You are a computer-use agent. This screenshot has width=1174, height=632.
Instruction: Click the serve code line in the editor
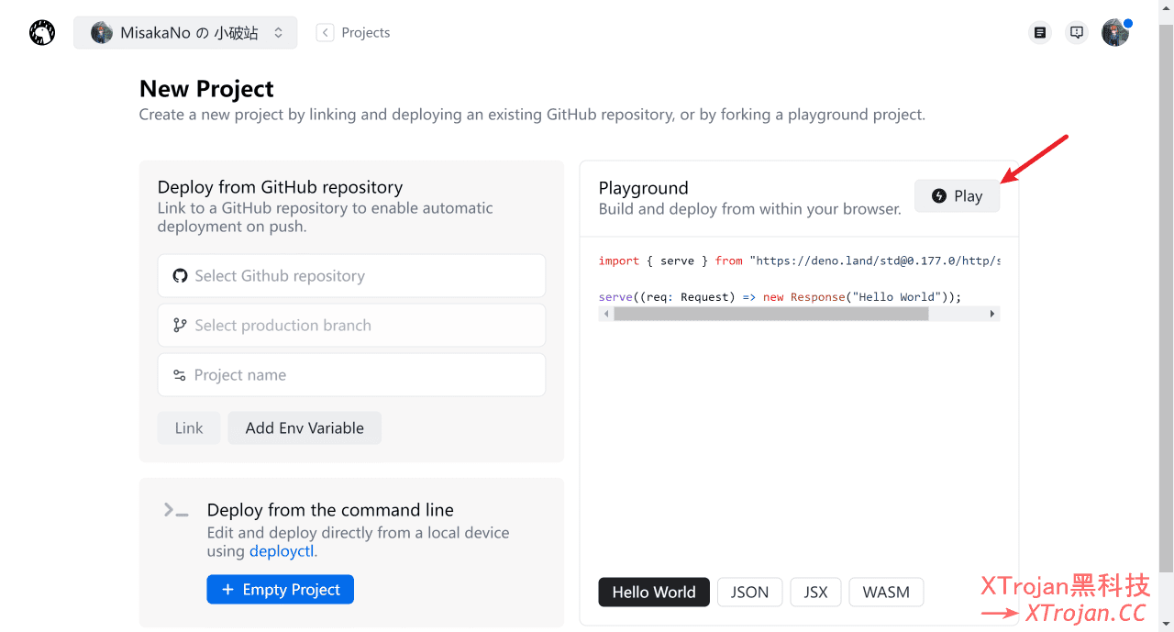[x=780, y=297]
